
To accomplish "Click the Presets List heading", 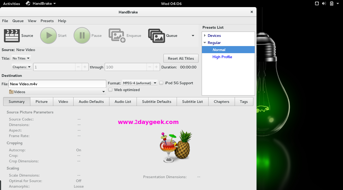I will (213, 27).
